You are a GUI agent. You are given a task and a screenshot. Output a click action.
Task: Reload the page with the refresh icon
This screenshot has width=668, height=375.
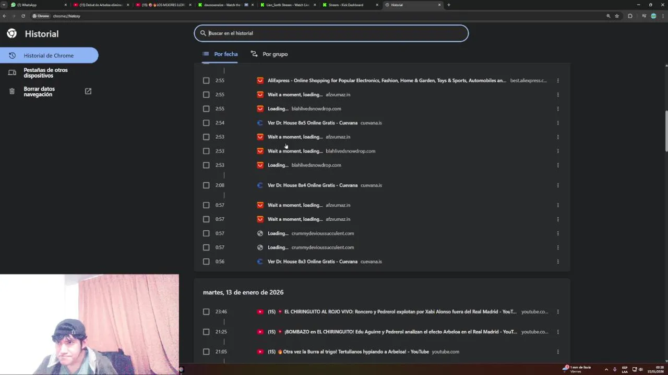point(23,16)
